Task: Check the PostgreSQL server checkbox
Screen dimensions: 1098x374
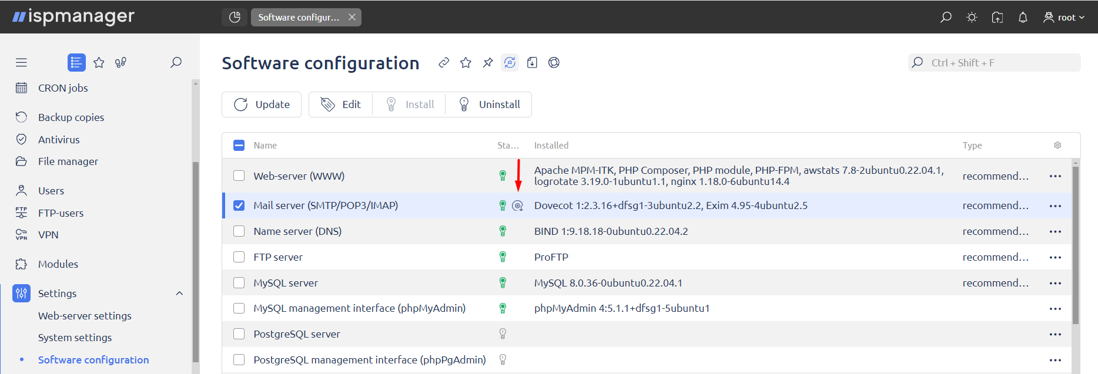Action: tap(239, 333)
